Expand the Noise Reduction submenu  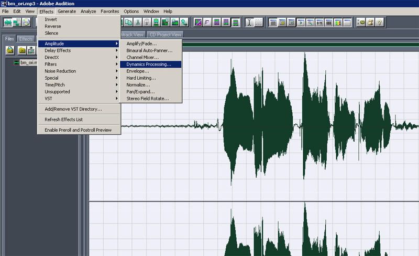[79, 71]
